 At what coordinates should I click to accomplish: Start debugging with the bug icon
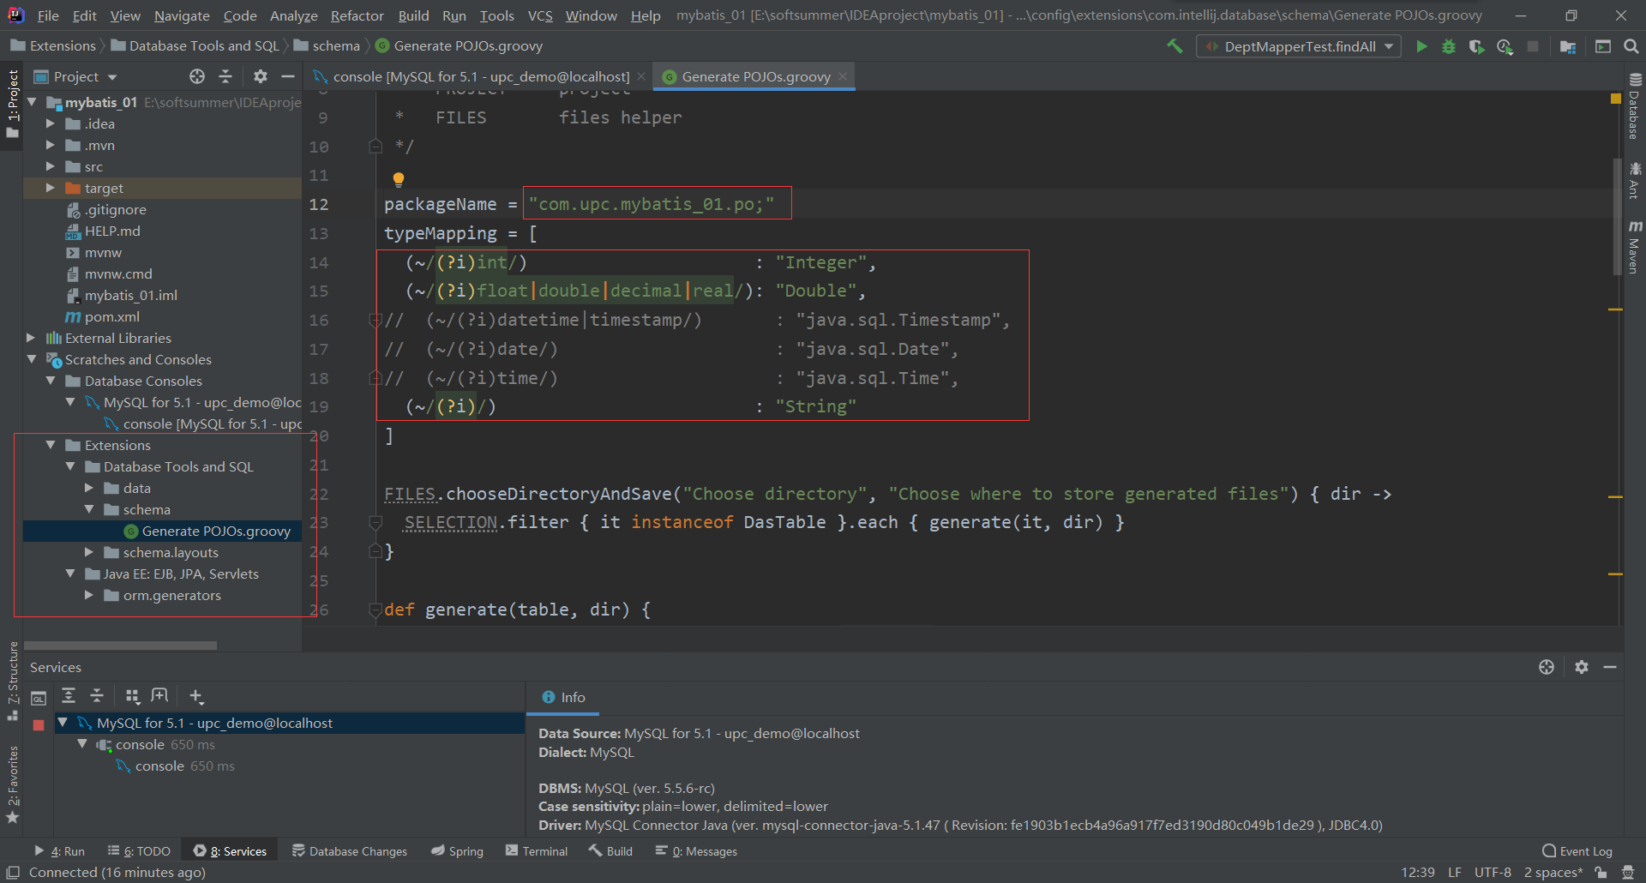pos(1449,46)
